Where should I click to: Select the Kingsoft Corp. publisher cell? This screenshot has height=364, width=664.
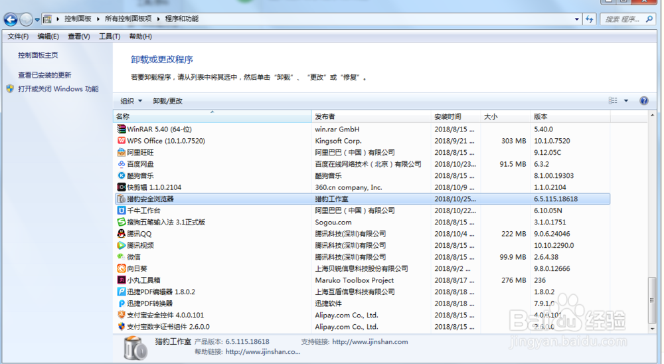(x=339, y=141)
